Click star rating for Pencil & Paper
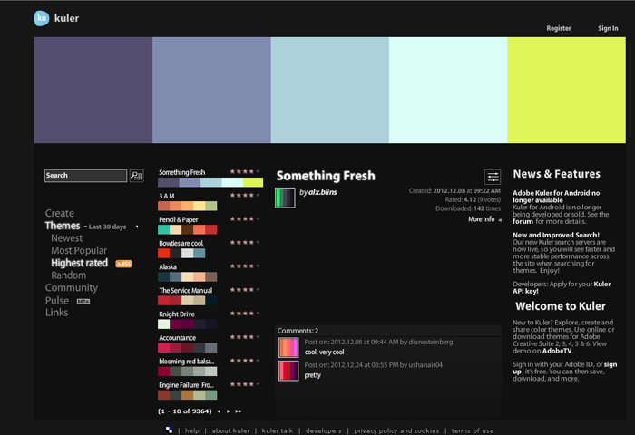635x435 pixels. [245, 219]
